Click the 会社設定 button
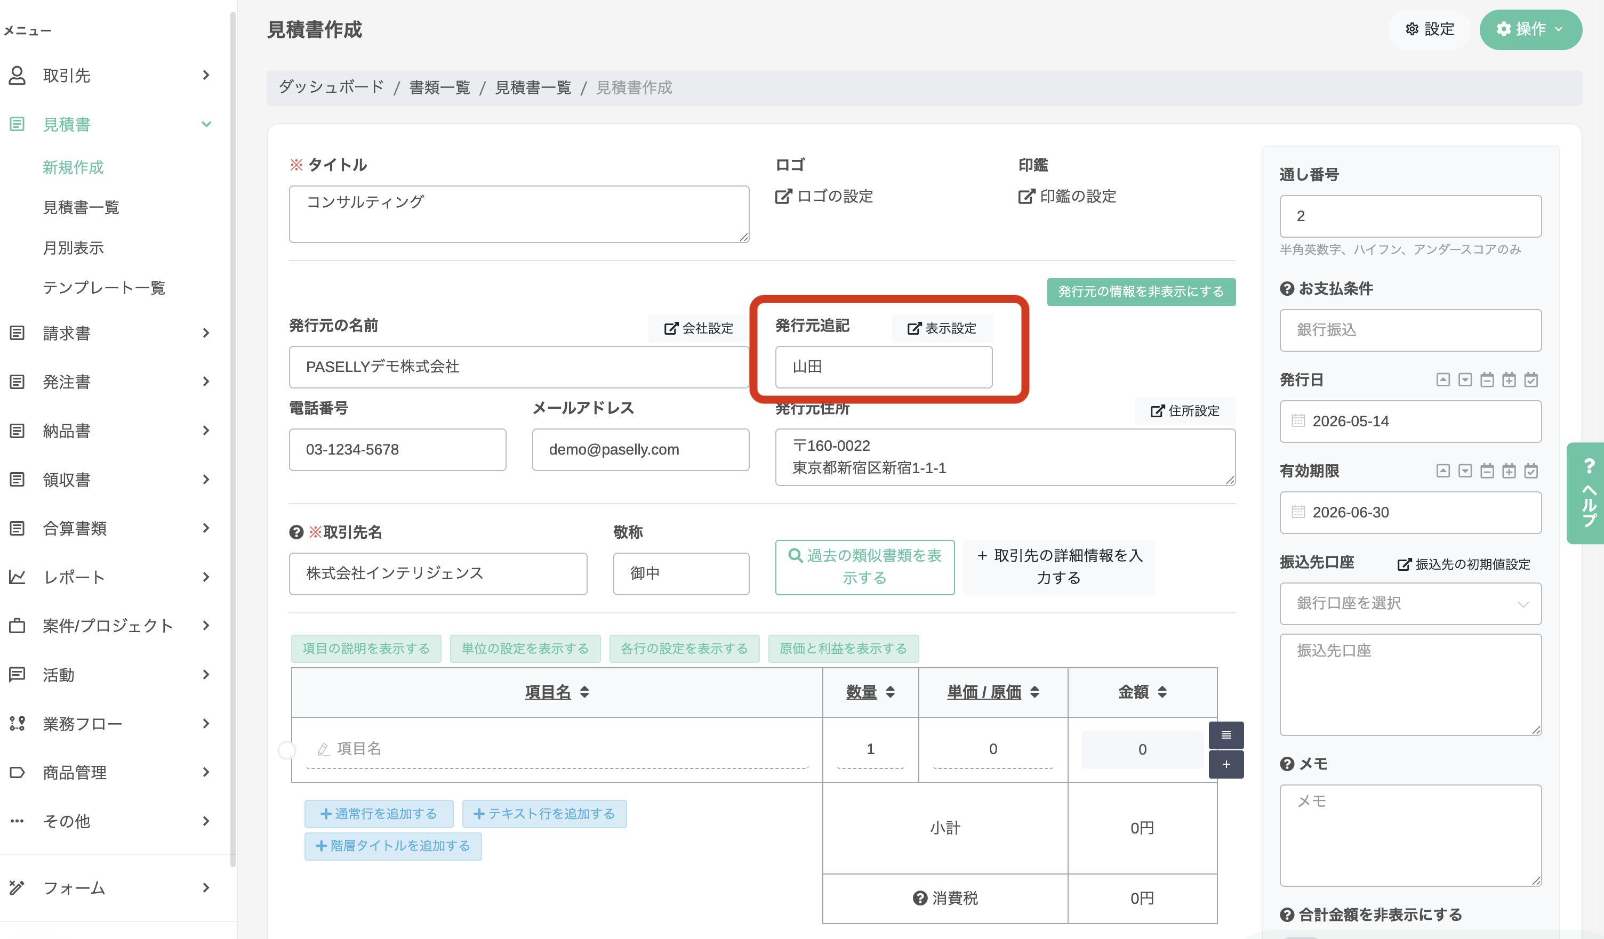The width and height of the screenshot is (1604, 939). coord(698,328)
